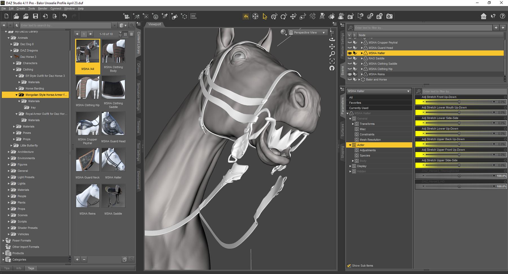
Task: Open the MSHA Halter parameters node dropdown
Action: click(x=379, y=91)
